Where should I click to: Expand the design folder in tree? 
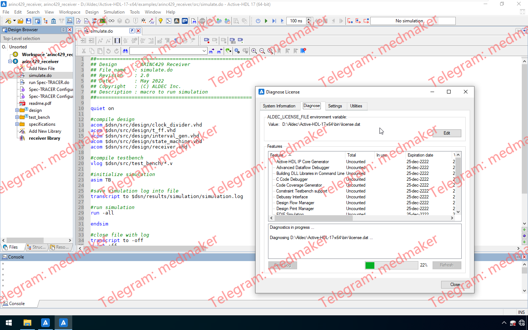pos(17,110)
